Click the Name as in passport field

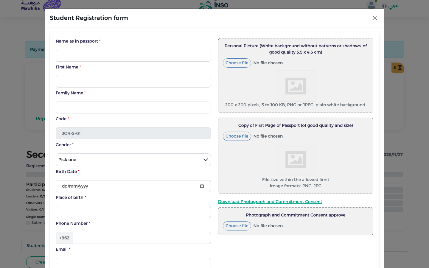(x=133, y=56)
